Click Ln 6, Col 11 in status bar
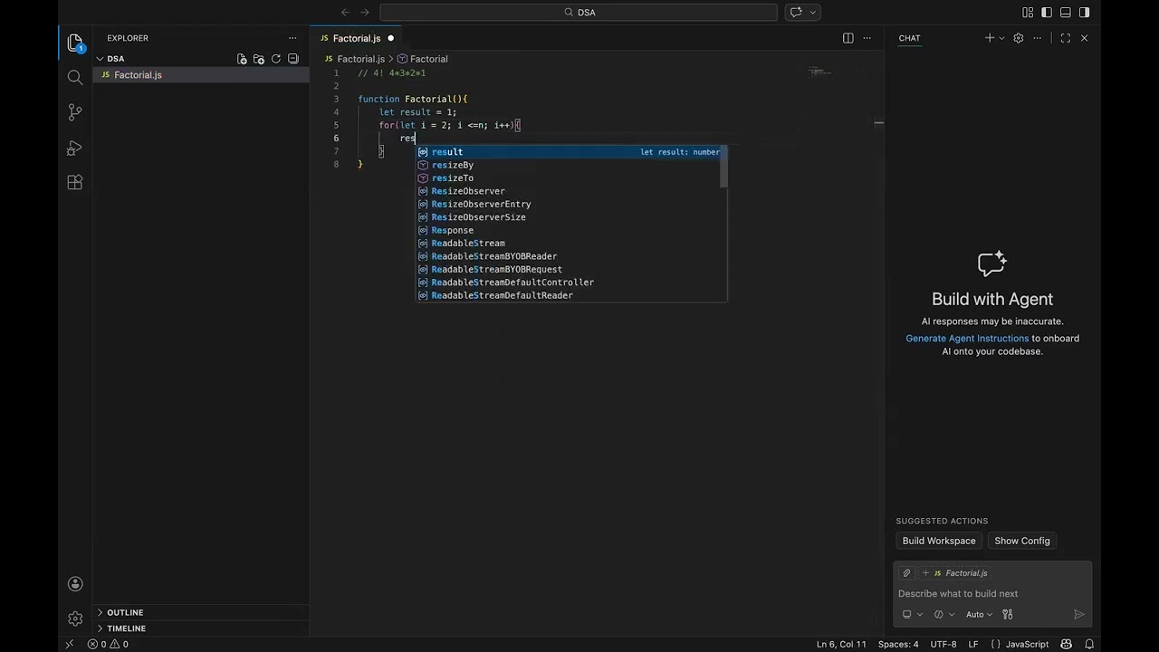This screenshot has width=1159, height=652. pos(841,644)
